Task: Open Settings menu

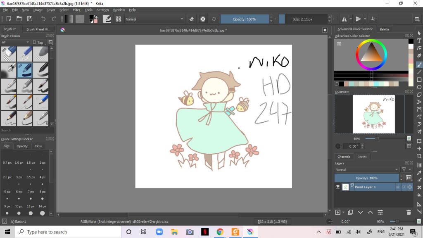Action: coord(102,10)
